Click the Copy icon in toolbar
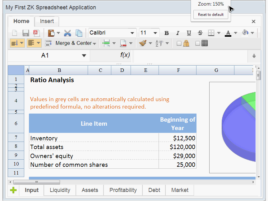The height and width of the screenshot is (201, 268). tap(79, 33)
